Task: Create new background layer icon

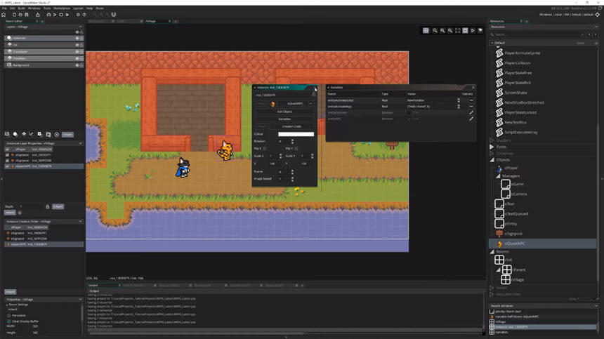Action: pyautogui.click(x=7, y=134)
